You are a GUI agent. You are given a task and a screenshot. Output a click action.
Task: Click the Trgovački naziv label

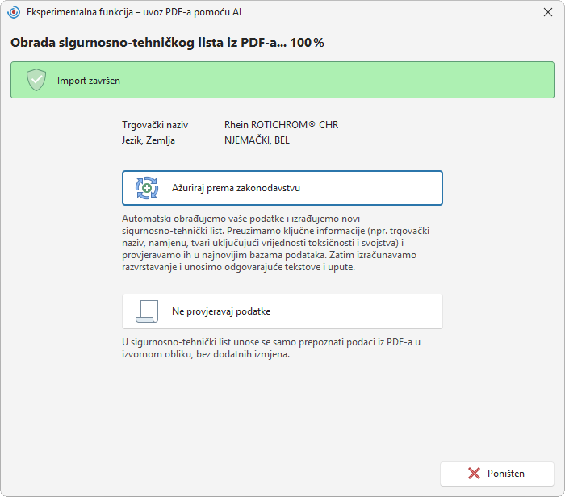pyautogui.click(x=155, y=125)
